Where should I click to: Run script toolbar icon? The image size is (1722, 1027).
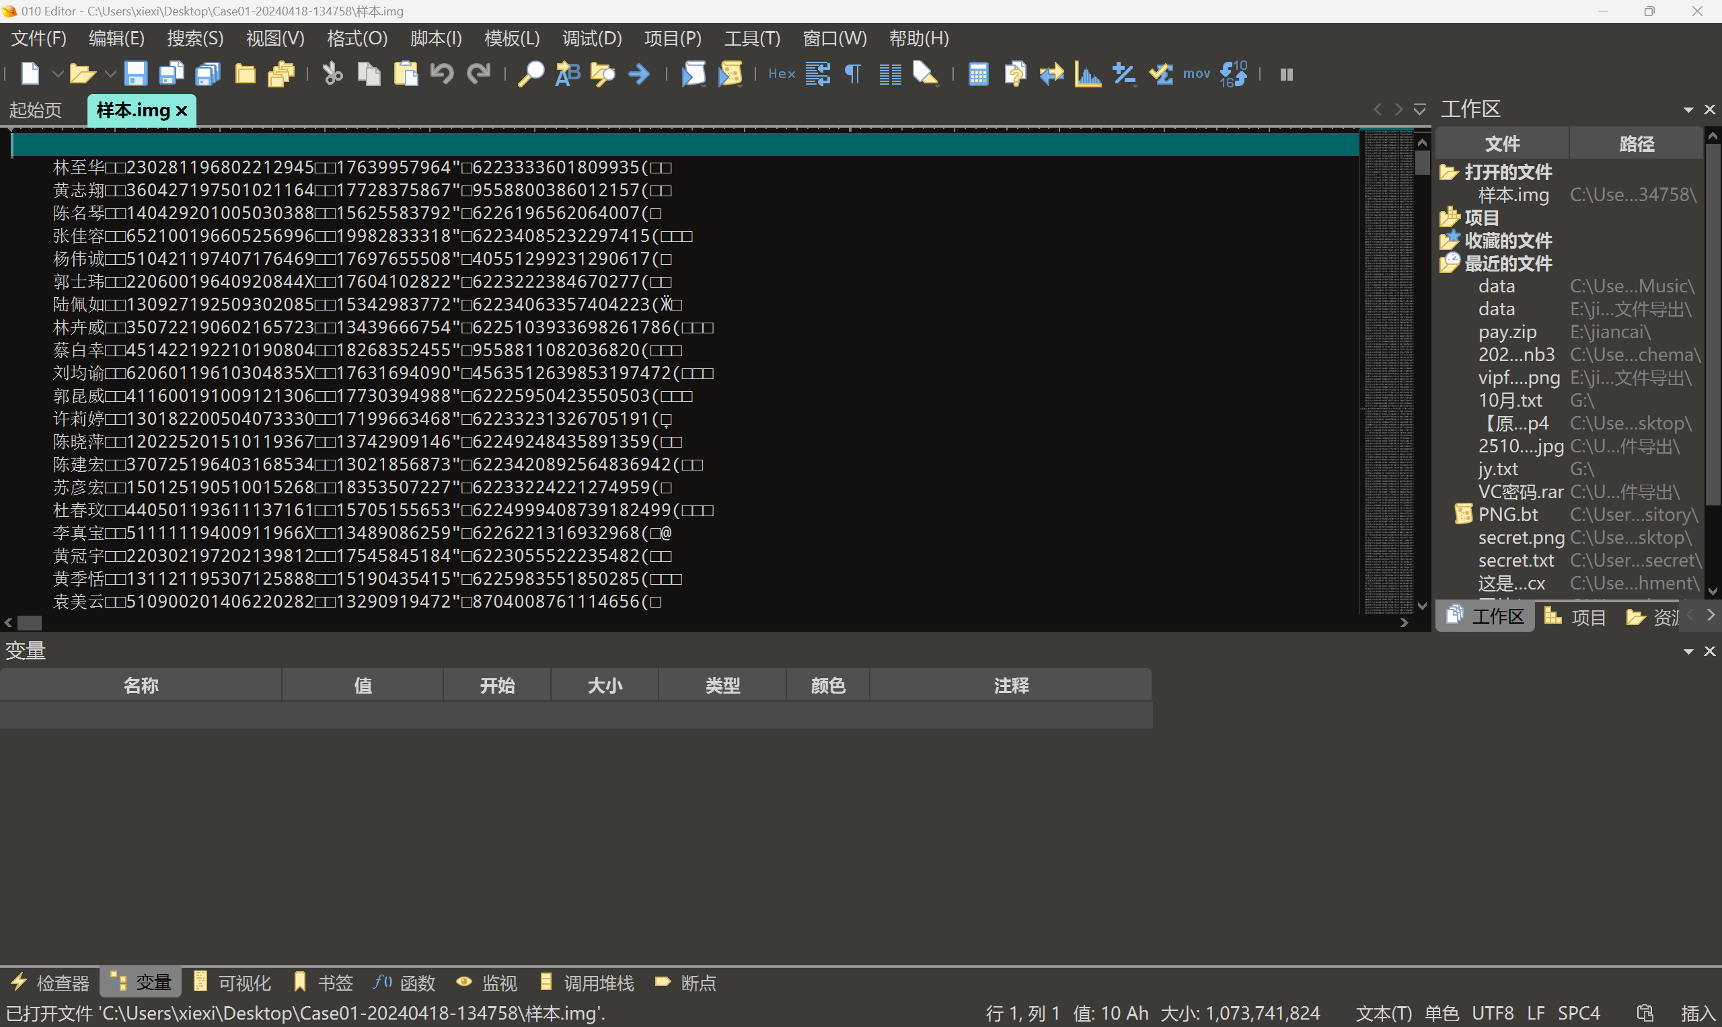tap(693, 73)
